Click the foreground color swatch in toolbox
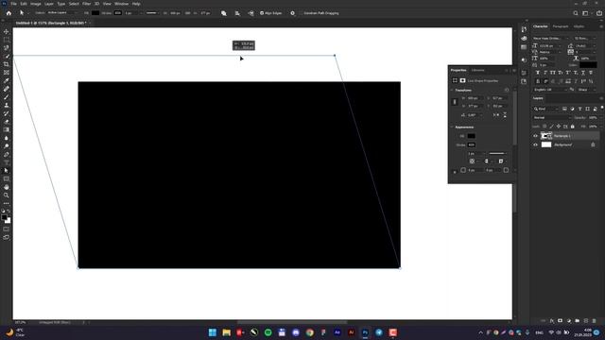Screen dimensions: 605x340 coord(4,218)
